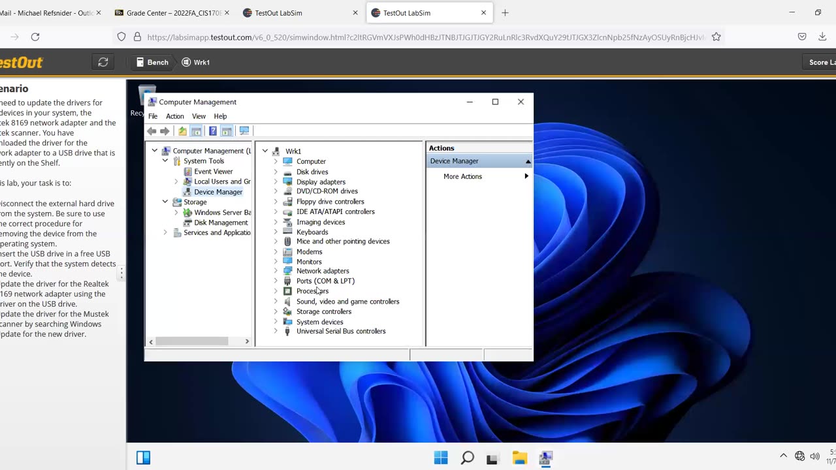Click More Actions in Actions pane
Viewport: 836px width, 470px height.
click(x=462, y=176)
